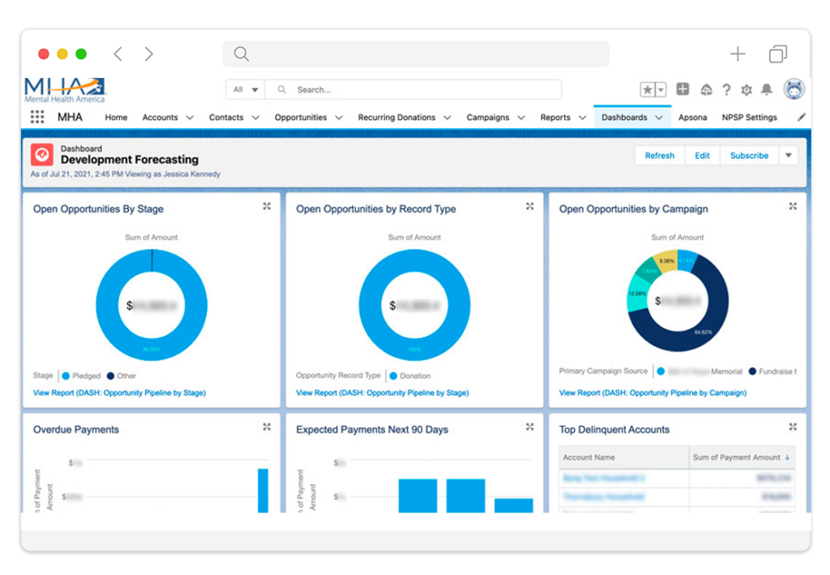830x575 pixels.
Task: Expand the Accounts tab dropdown chevron
Action: (x=190, y=118)
